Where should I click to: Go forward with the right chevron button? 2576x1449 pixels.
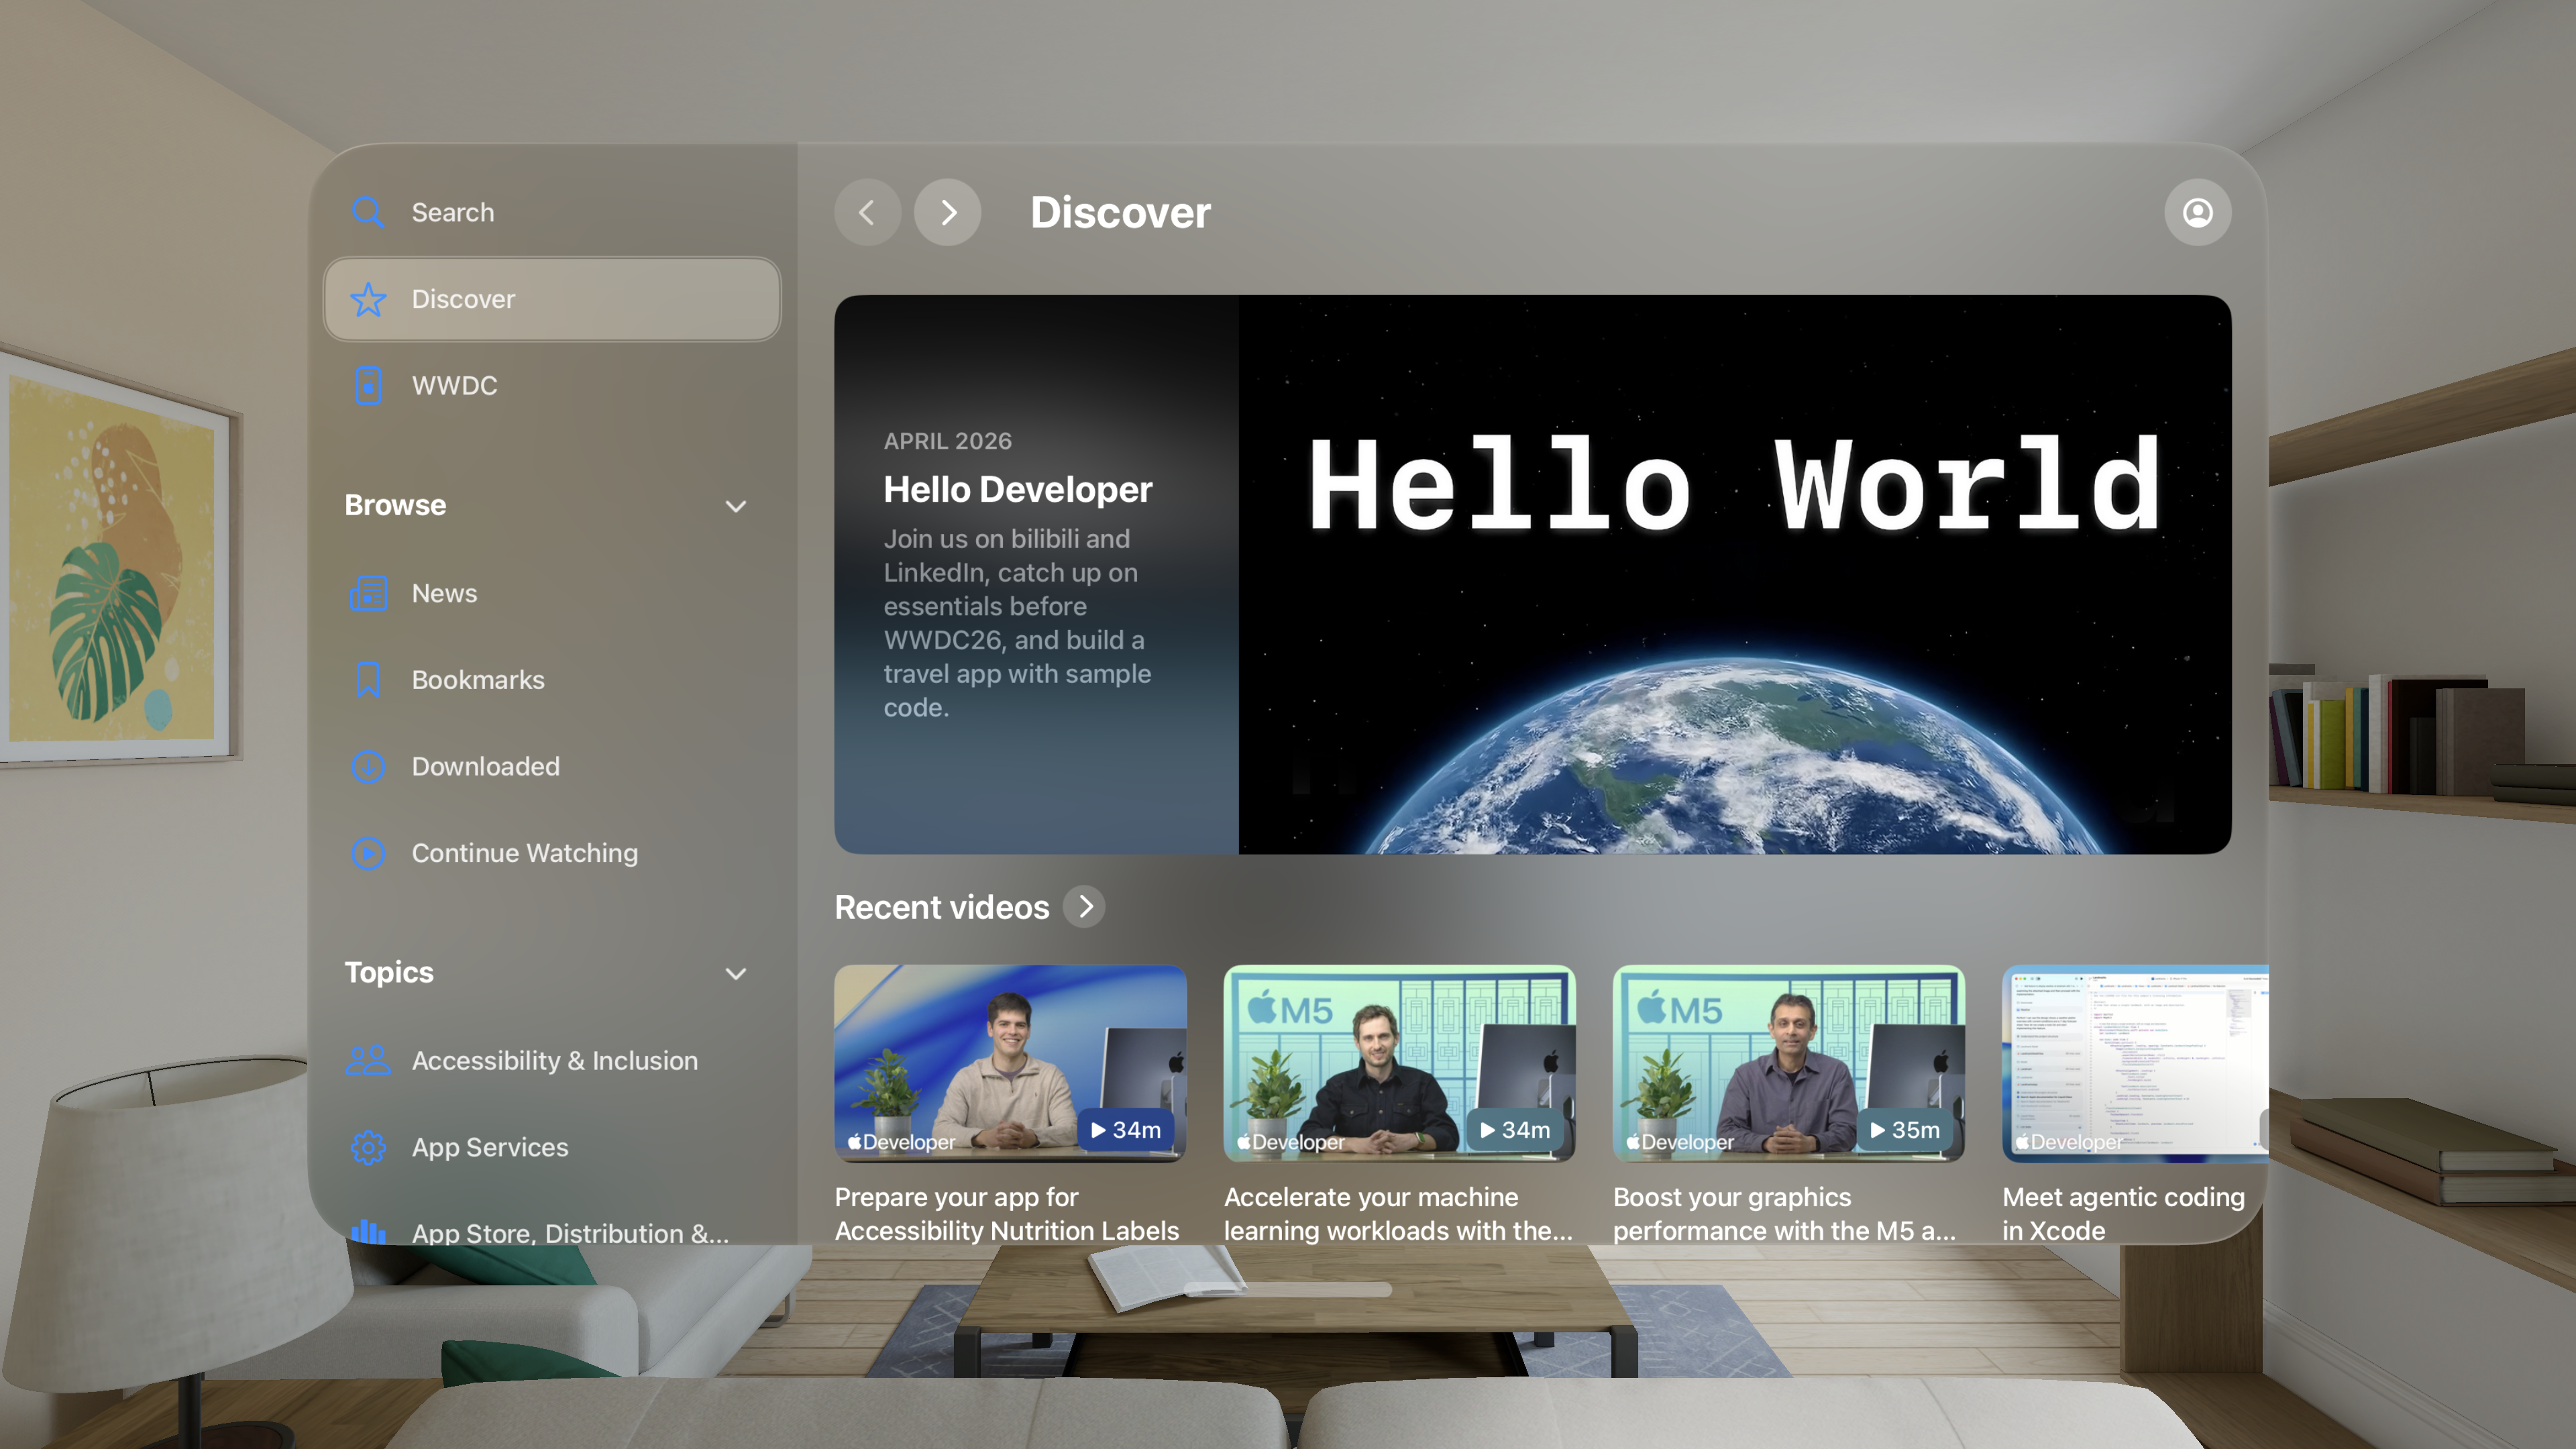[x=947, y=212]
